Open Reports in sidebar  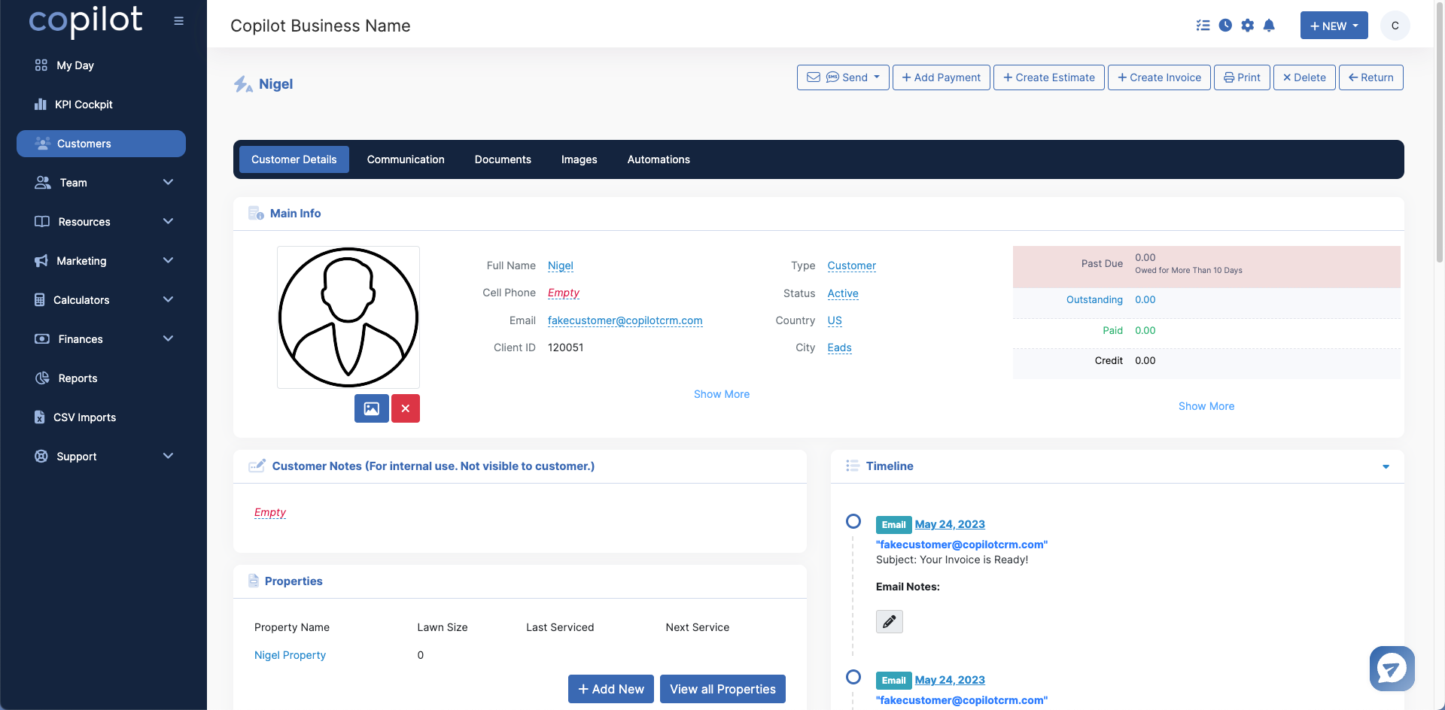click(66, 378)
